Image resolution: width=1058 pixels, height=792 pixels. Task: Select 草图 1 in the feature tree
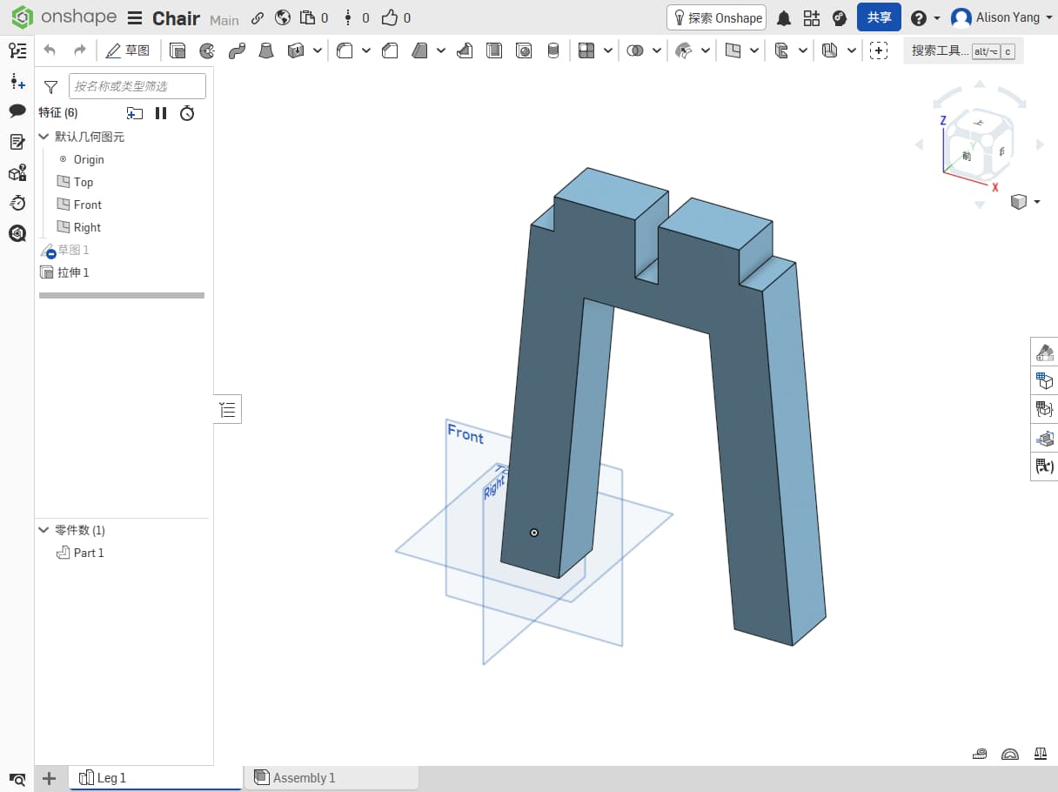73,250
